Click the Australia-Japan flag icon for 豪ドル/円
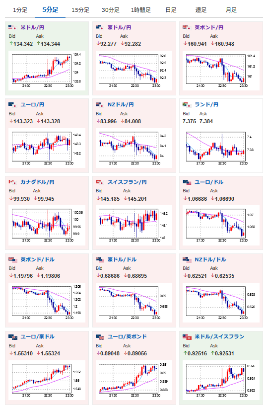Viewport: 267px width, 406px height. pos(100,27)
